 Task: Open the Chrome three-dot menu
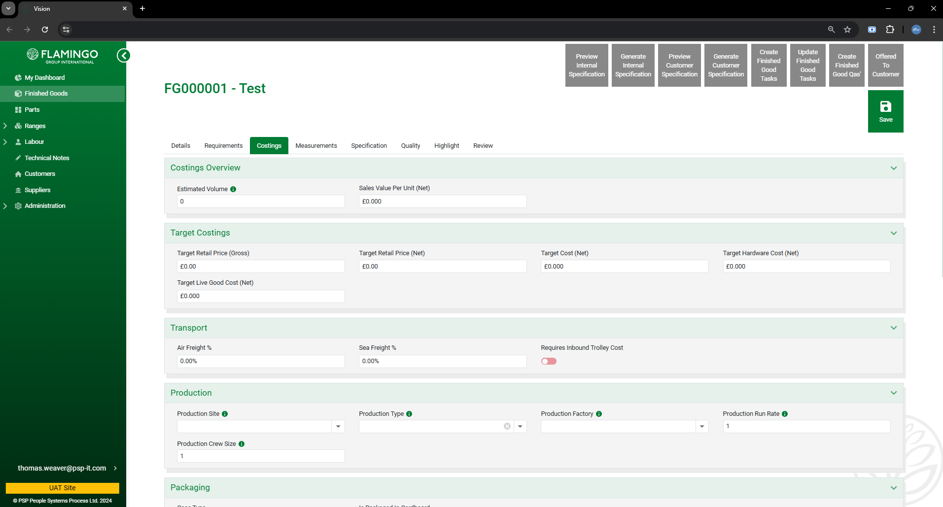pyautogui.click(x=934, y=30)
